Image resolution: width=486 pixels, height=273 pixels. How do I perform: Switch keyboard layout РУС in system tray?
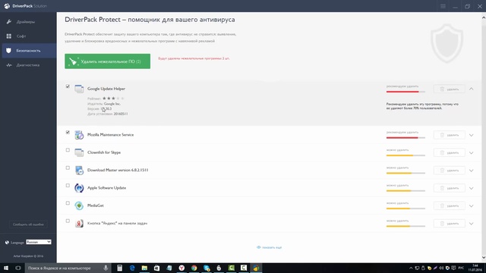click(461, 268)
